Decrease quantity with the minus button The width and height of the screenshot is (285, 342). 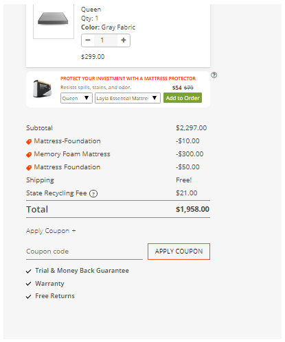point(88,40)
